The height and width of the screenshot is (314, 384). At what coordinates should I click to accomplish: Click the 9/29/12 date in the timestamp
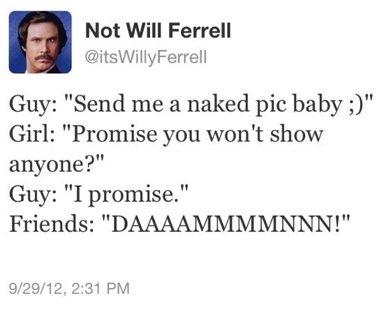(x=36, y=288)
